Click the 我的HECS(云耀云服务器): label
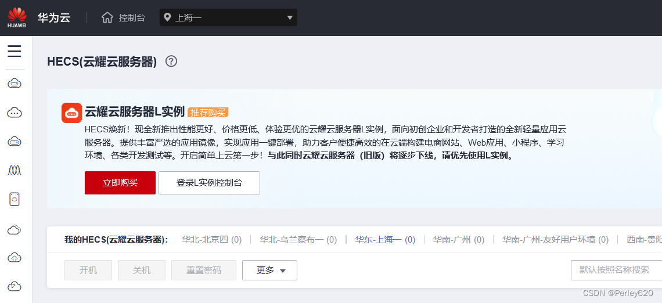 (117, 240)
